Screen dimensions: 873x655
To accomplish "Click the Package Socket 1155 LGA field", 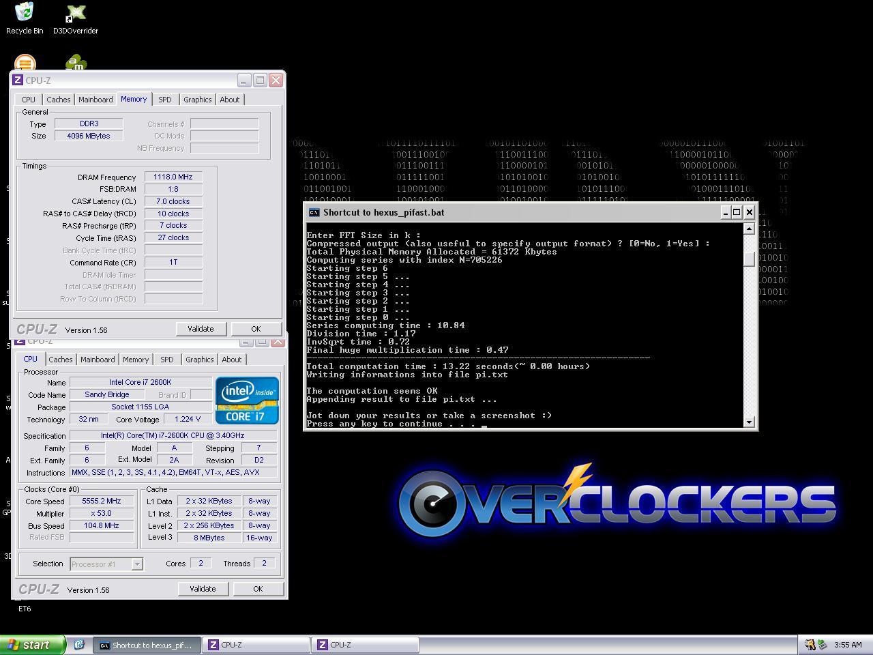I will click(140, 407).
